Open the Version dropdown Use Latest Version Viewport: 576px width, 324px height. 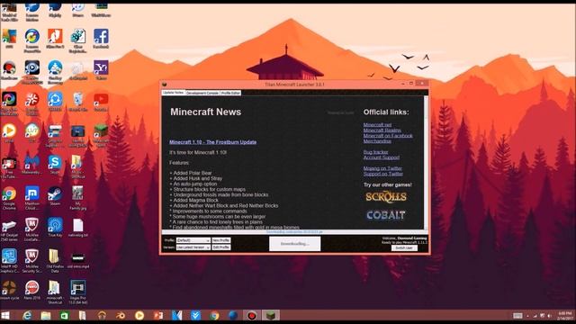point(193,247)
